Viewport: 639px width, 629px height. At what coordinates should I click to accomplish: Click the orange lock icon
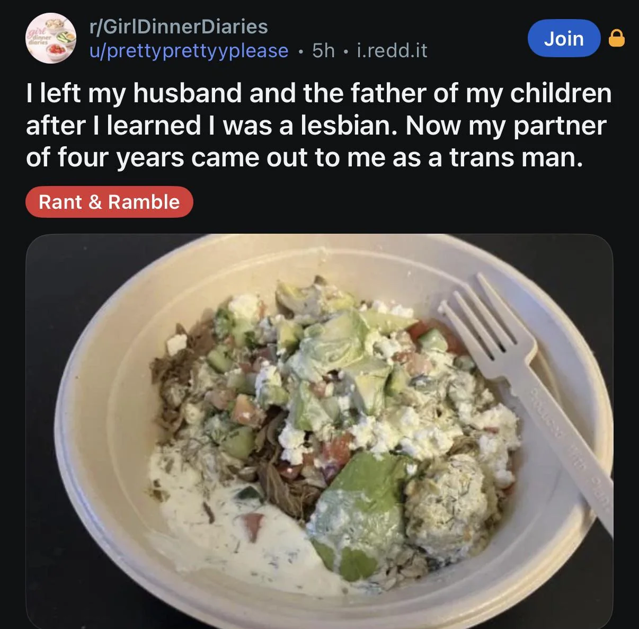616,38
